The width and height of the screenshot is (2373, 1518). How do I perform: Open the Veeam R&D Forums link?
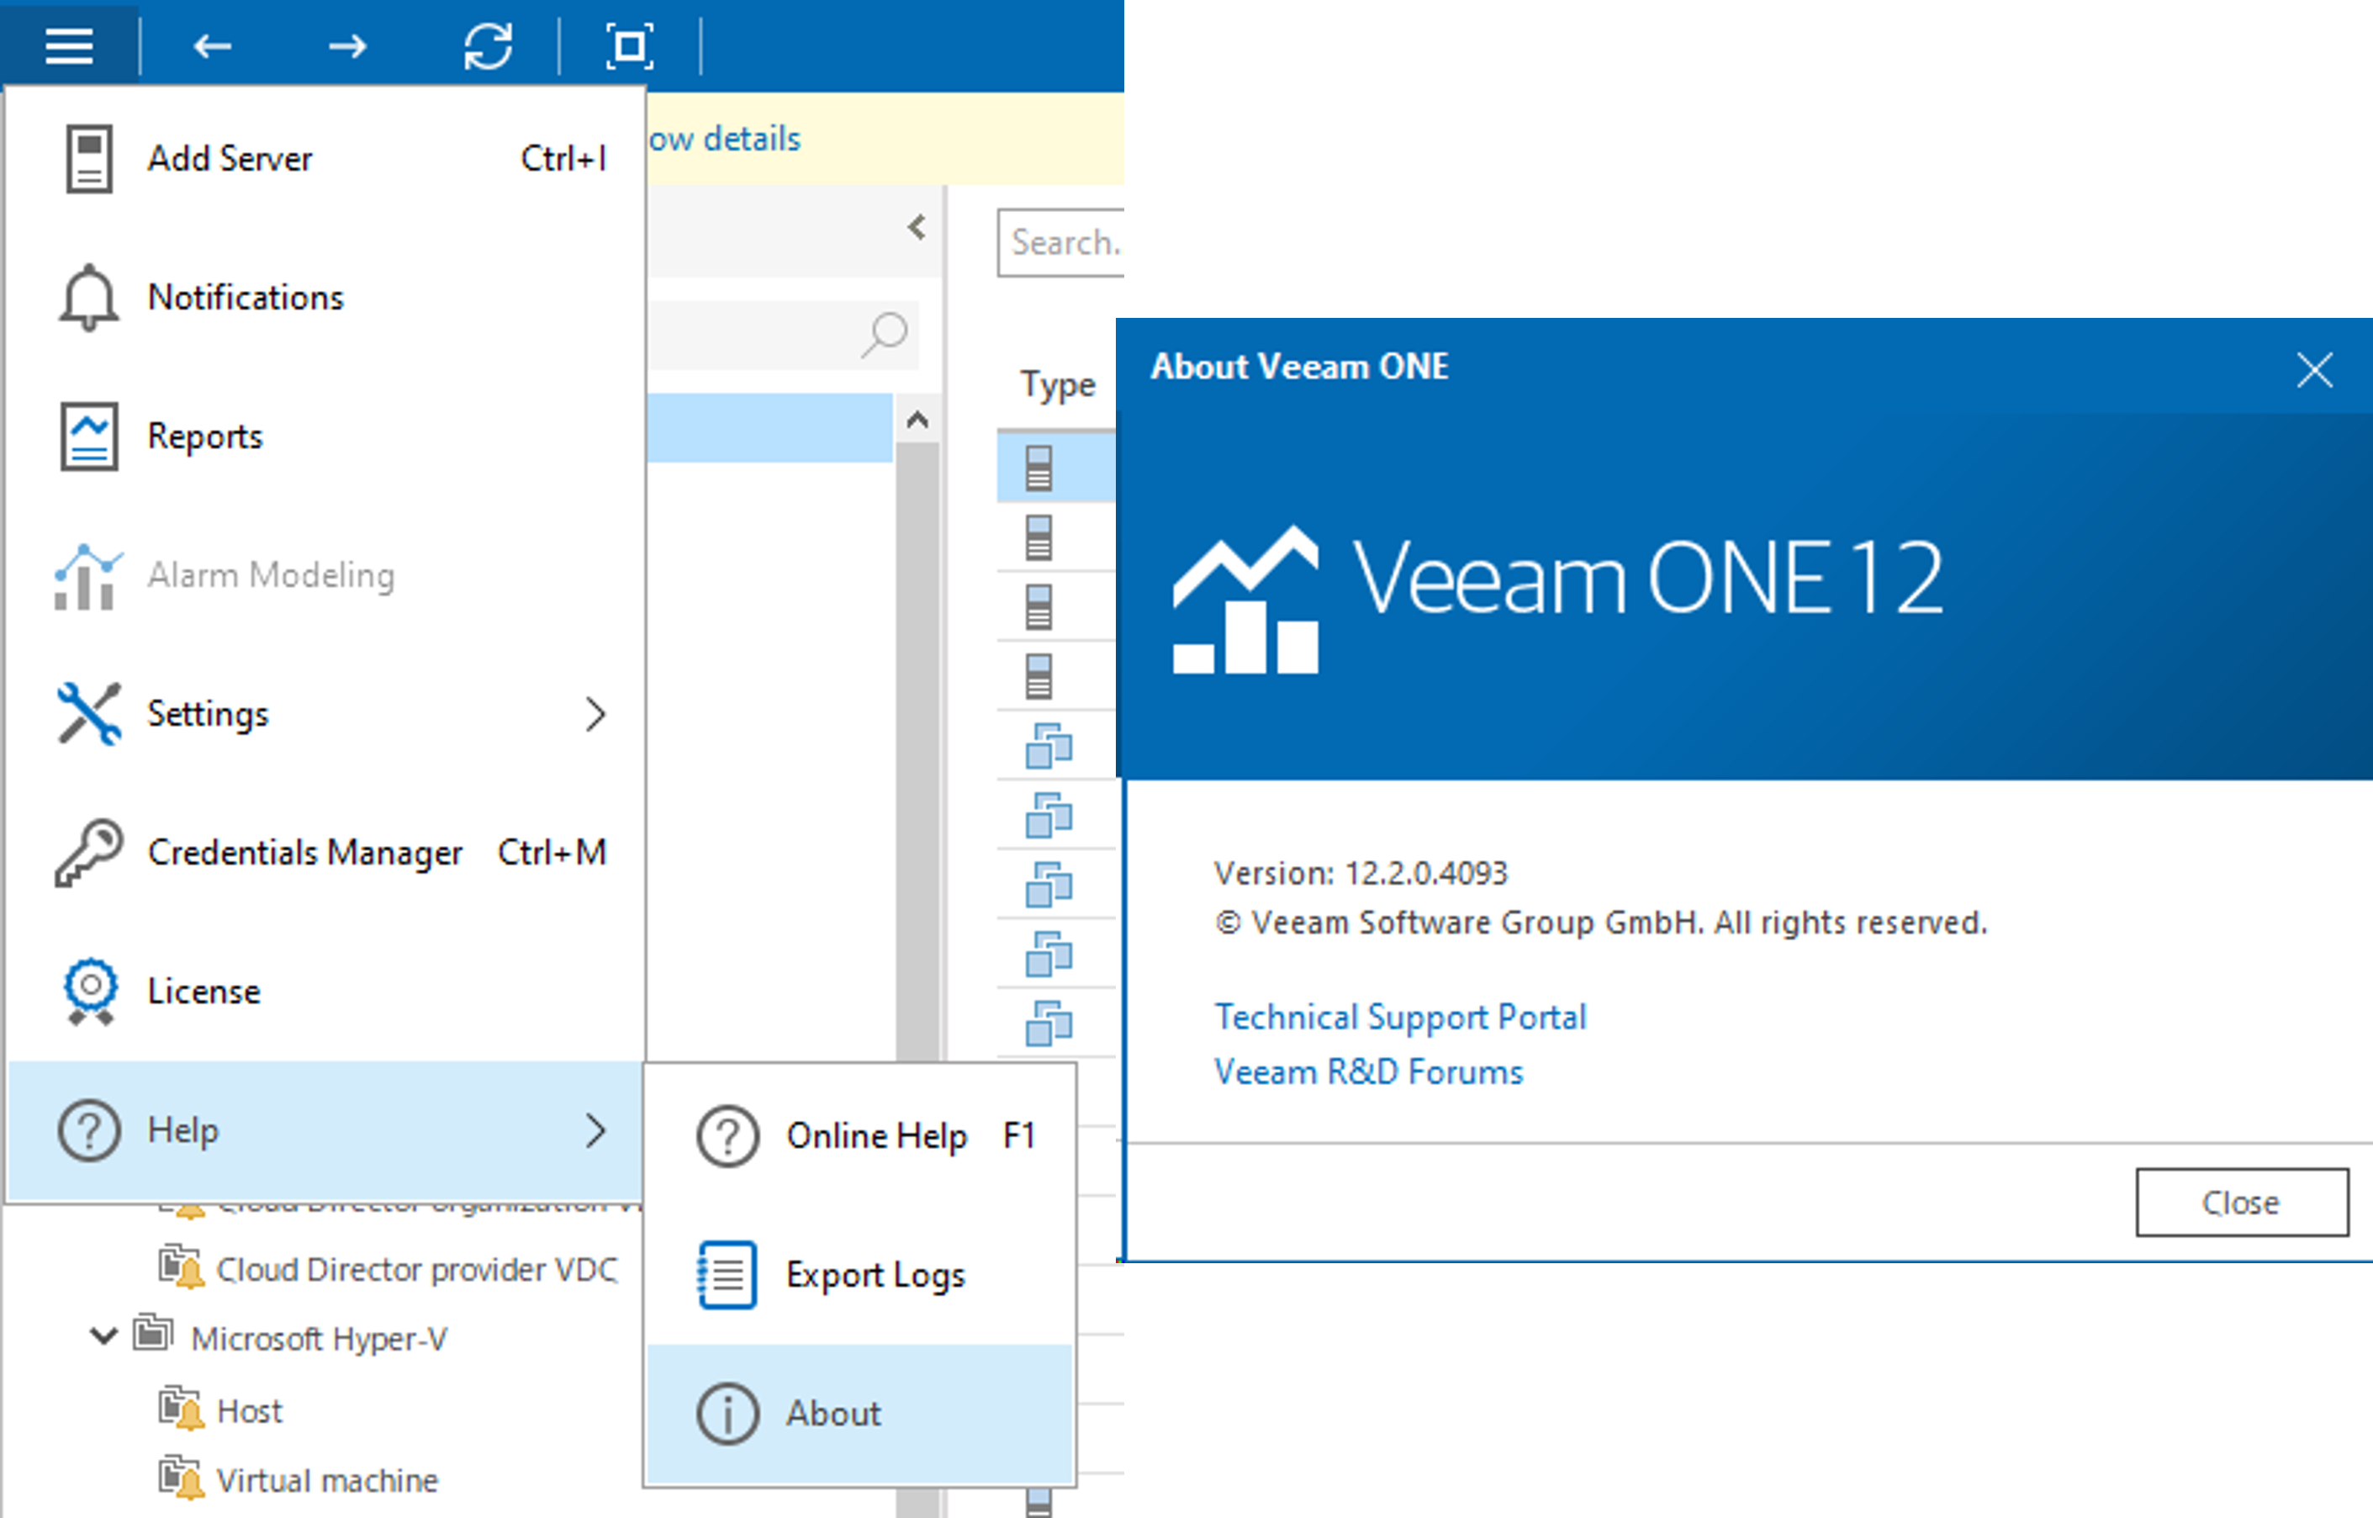[1368, 1071]
